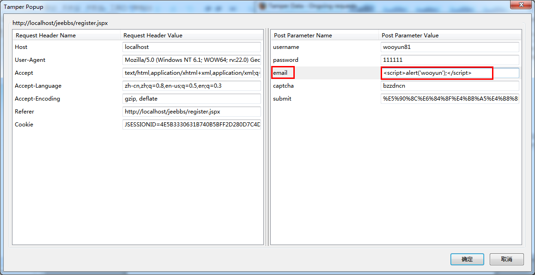
Task: Select the Host row label
Action: [21, 47]
